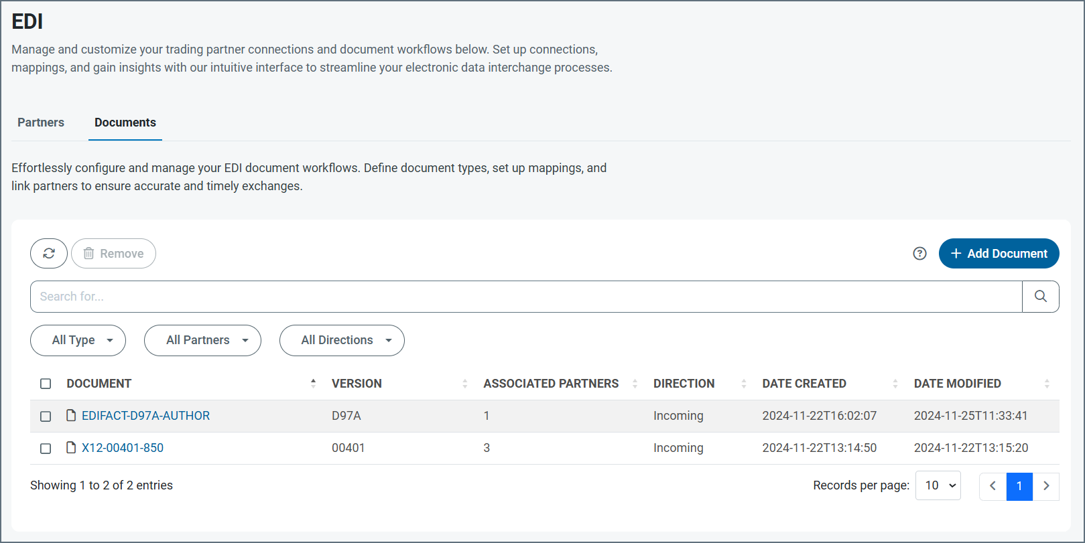Click the search magnifier icon

1040,297
